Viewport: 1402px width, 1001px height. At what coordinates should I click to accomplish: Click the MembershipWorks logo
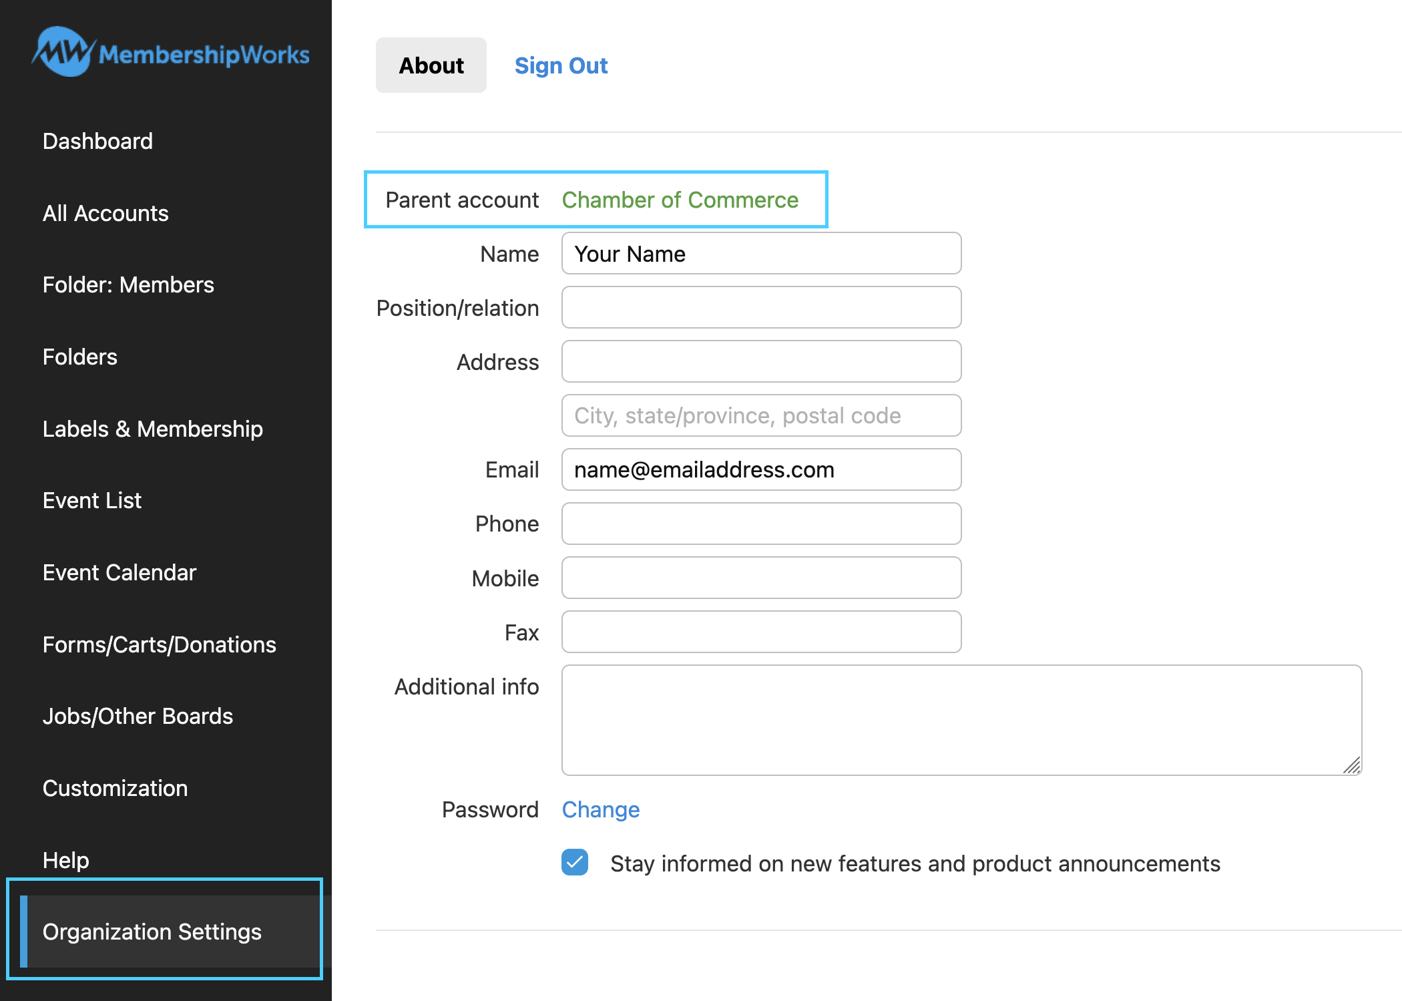(x=170, y=53)
